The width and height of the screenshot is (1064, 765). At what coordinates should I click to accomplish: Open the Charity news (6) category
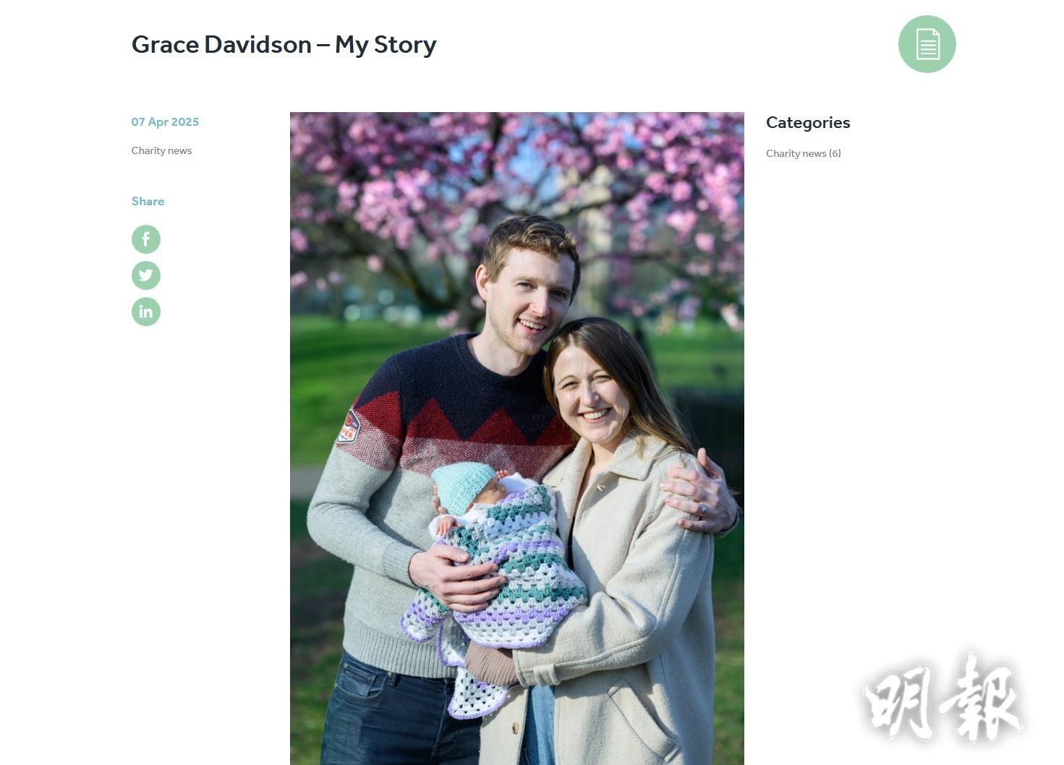[803, 153]
